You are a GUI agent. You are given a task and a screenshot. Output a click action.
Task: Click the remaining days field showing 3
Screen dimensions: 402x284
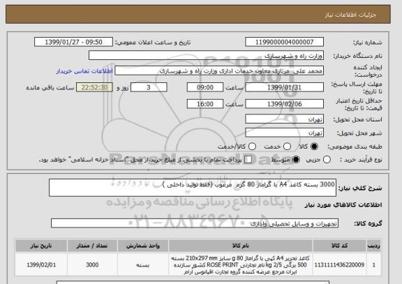point(149,87)
